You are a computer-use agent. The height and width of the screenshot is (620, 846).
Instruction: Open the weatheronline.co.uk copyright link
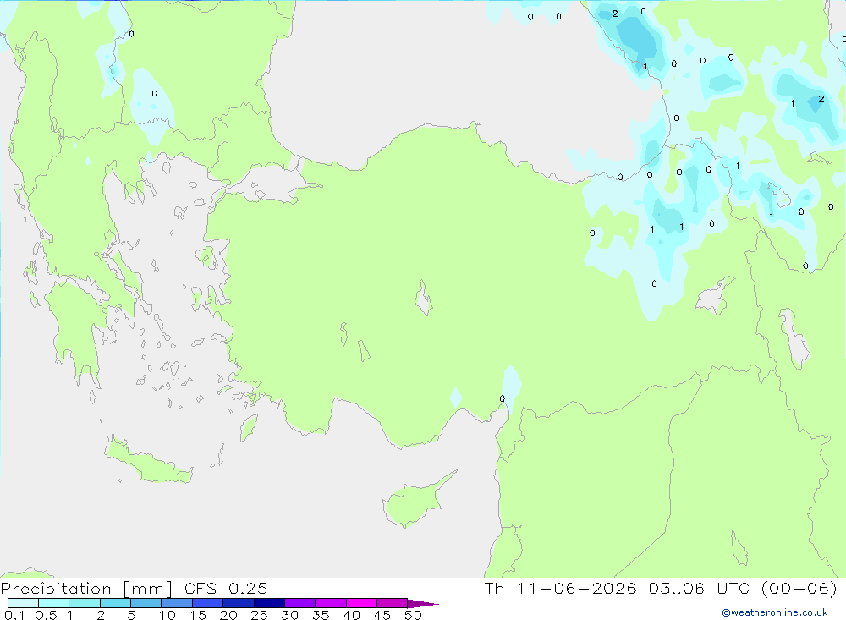tap(775, 612)
